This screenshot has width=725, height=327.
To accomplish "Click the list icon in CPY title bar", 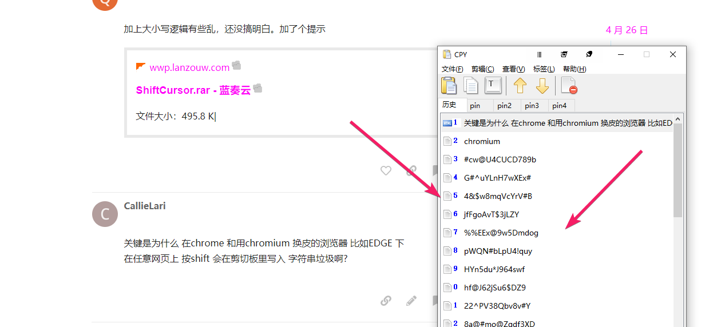I will (539, 54).
